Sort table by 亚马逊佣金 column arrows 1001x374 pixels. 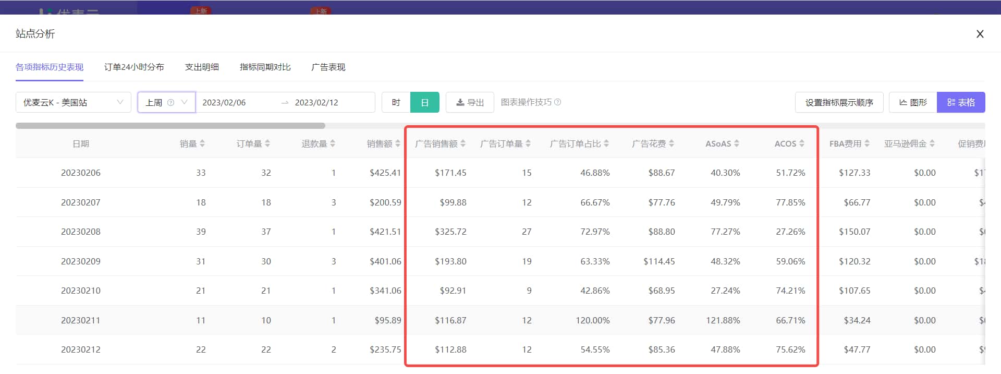click(x=932, y=143)
